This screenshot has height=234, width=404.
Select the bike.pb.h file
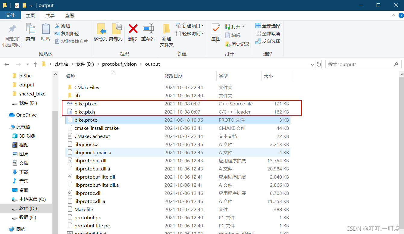click(x=178, y=112)
